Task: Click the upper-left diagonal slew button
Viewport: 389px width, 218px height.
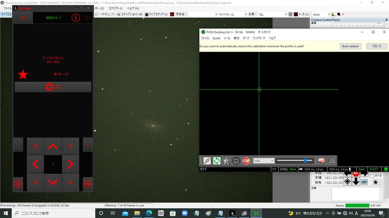Action: click(35, 146)
